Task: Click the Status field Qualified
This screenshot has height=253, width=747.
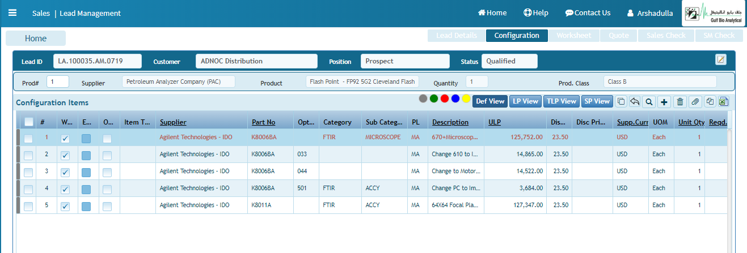Action: (x=509, y=61)
